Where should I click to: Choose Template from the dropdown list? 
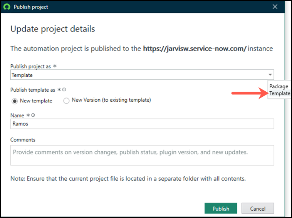(280, 93)
